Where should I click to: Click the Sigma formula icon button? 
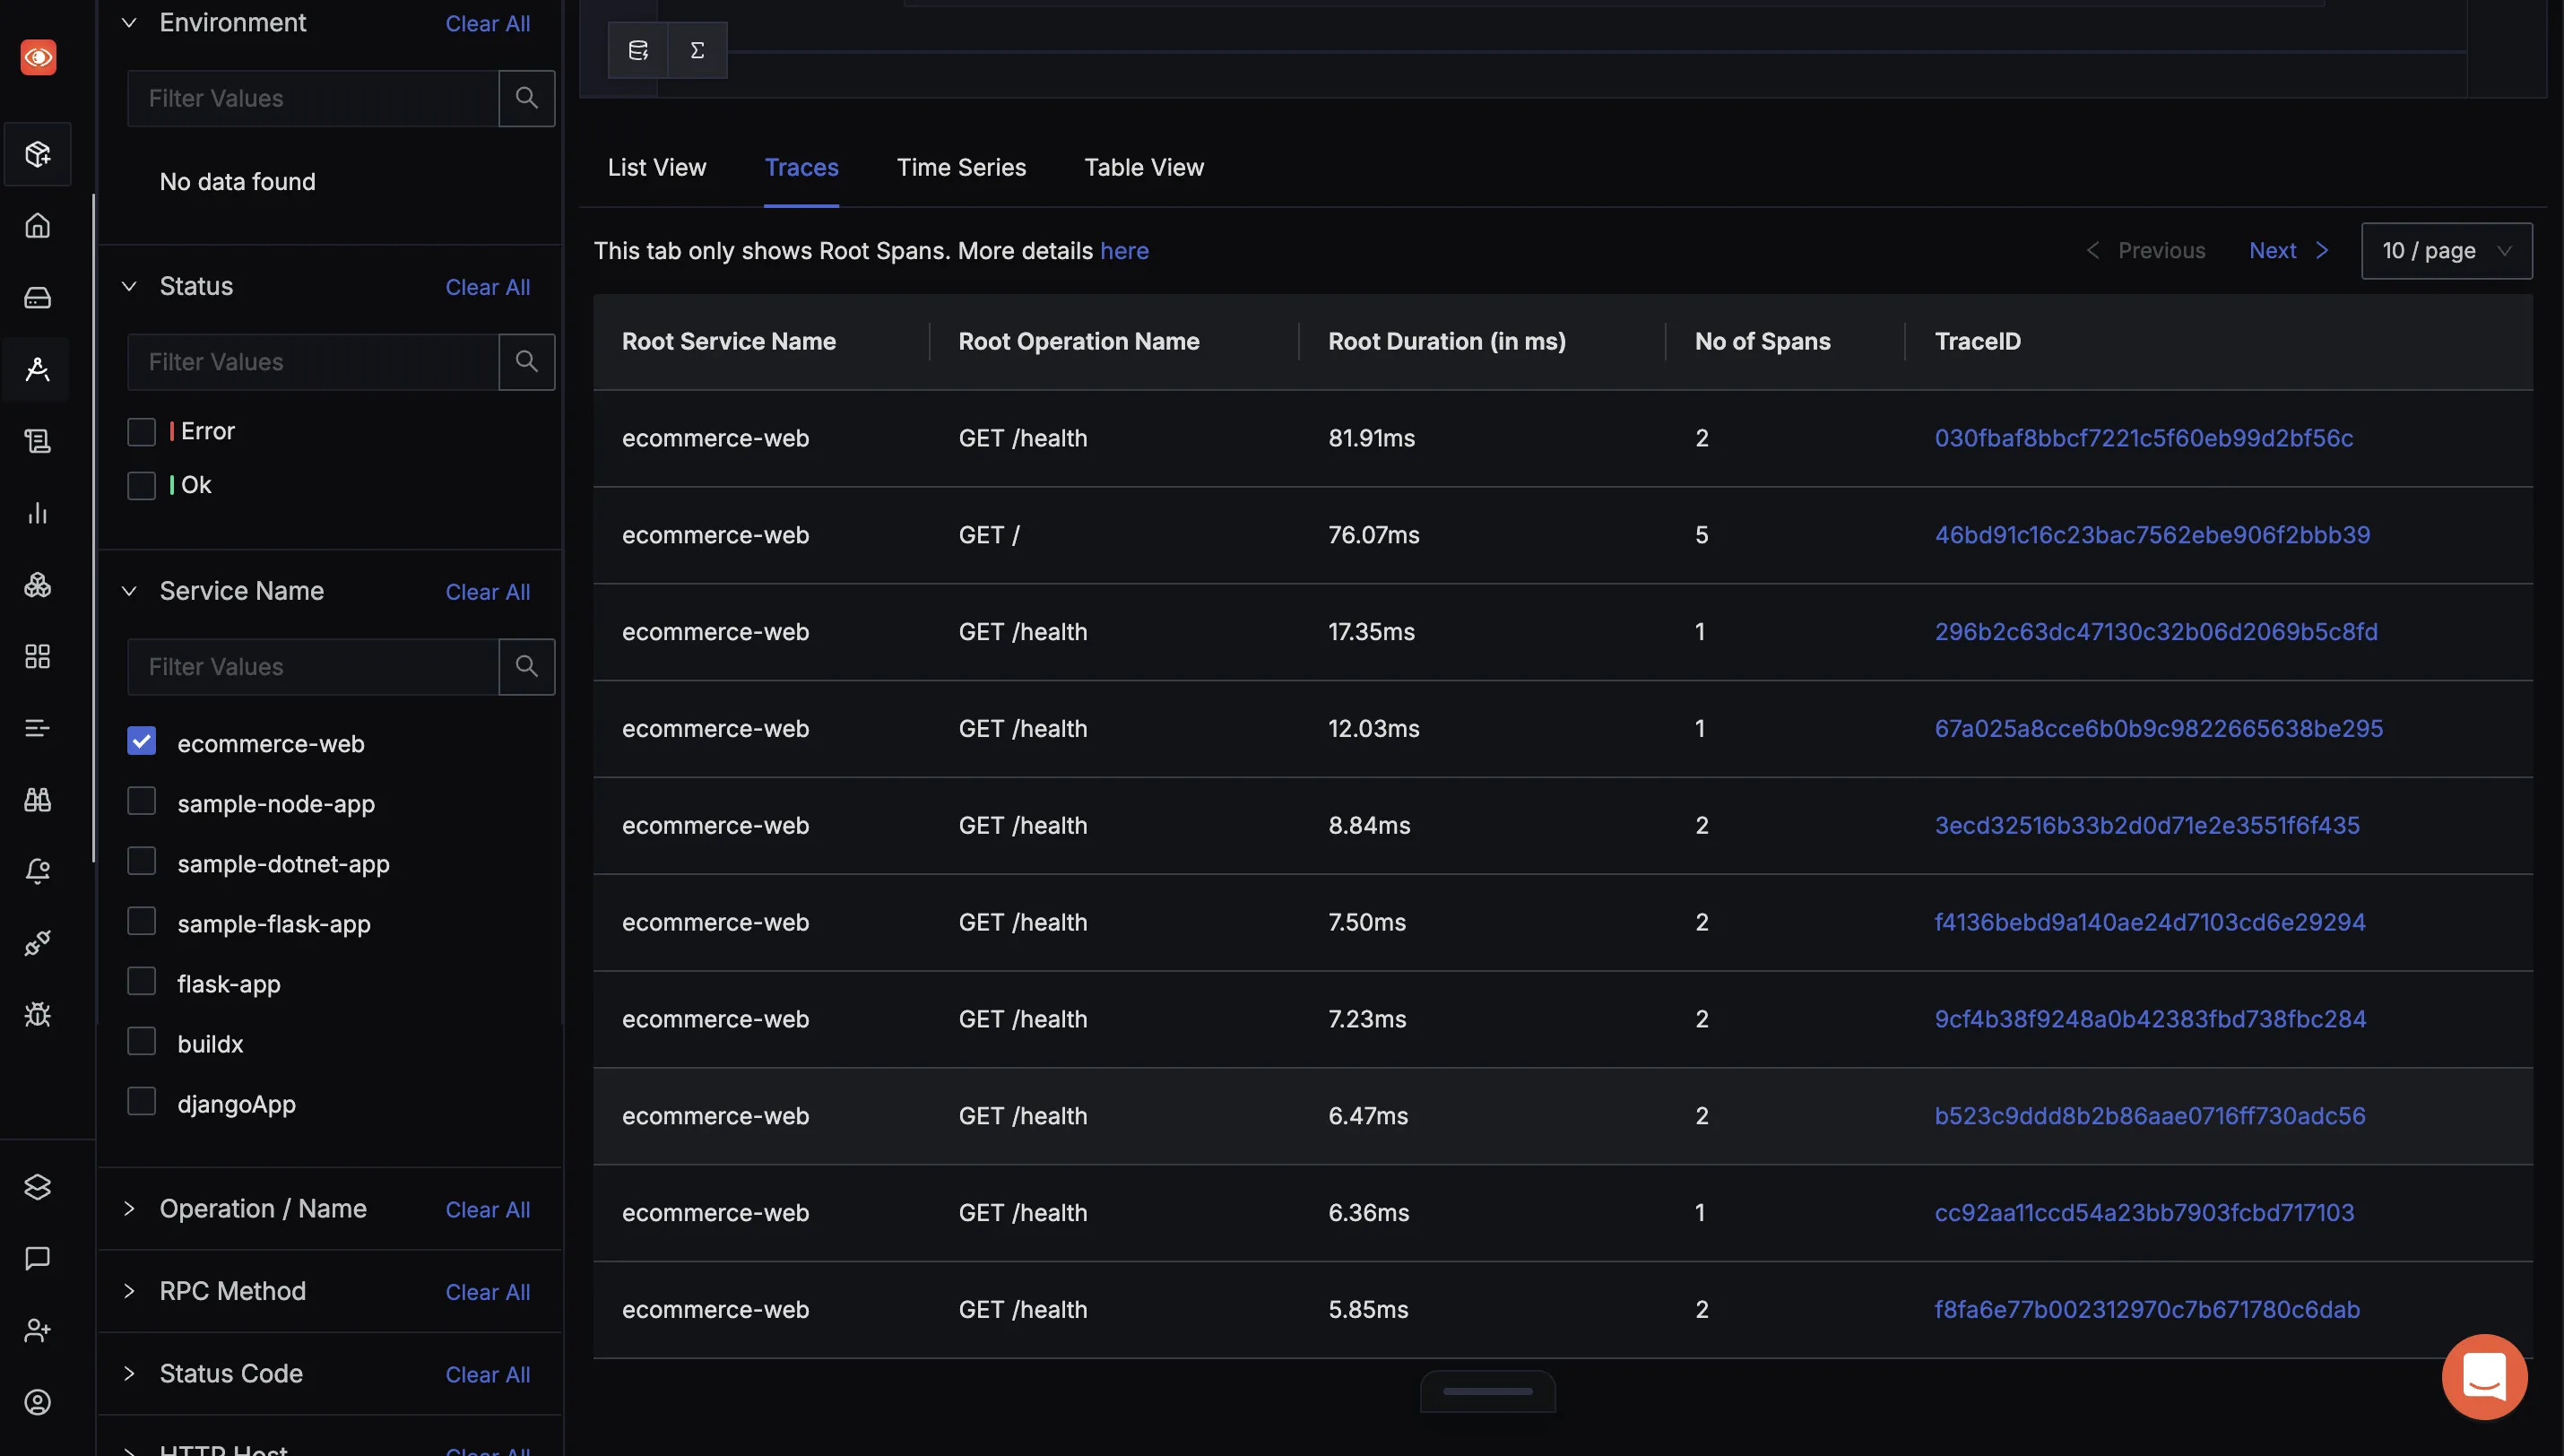[697, 50]
